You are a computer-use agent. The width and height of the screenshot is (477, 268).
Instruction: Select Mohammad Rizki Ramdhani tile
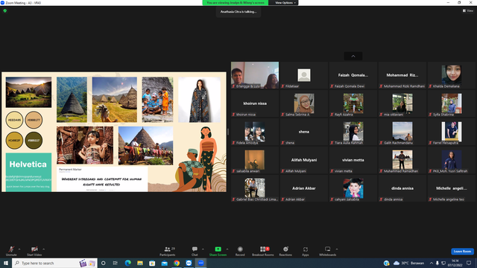point(402,75)
